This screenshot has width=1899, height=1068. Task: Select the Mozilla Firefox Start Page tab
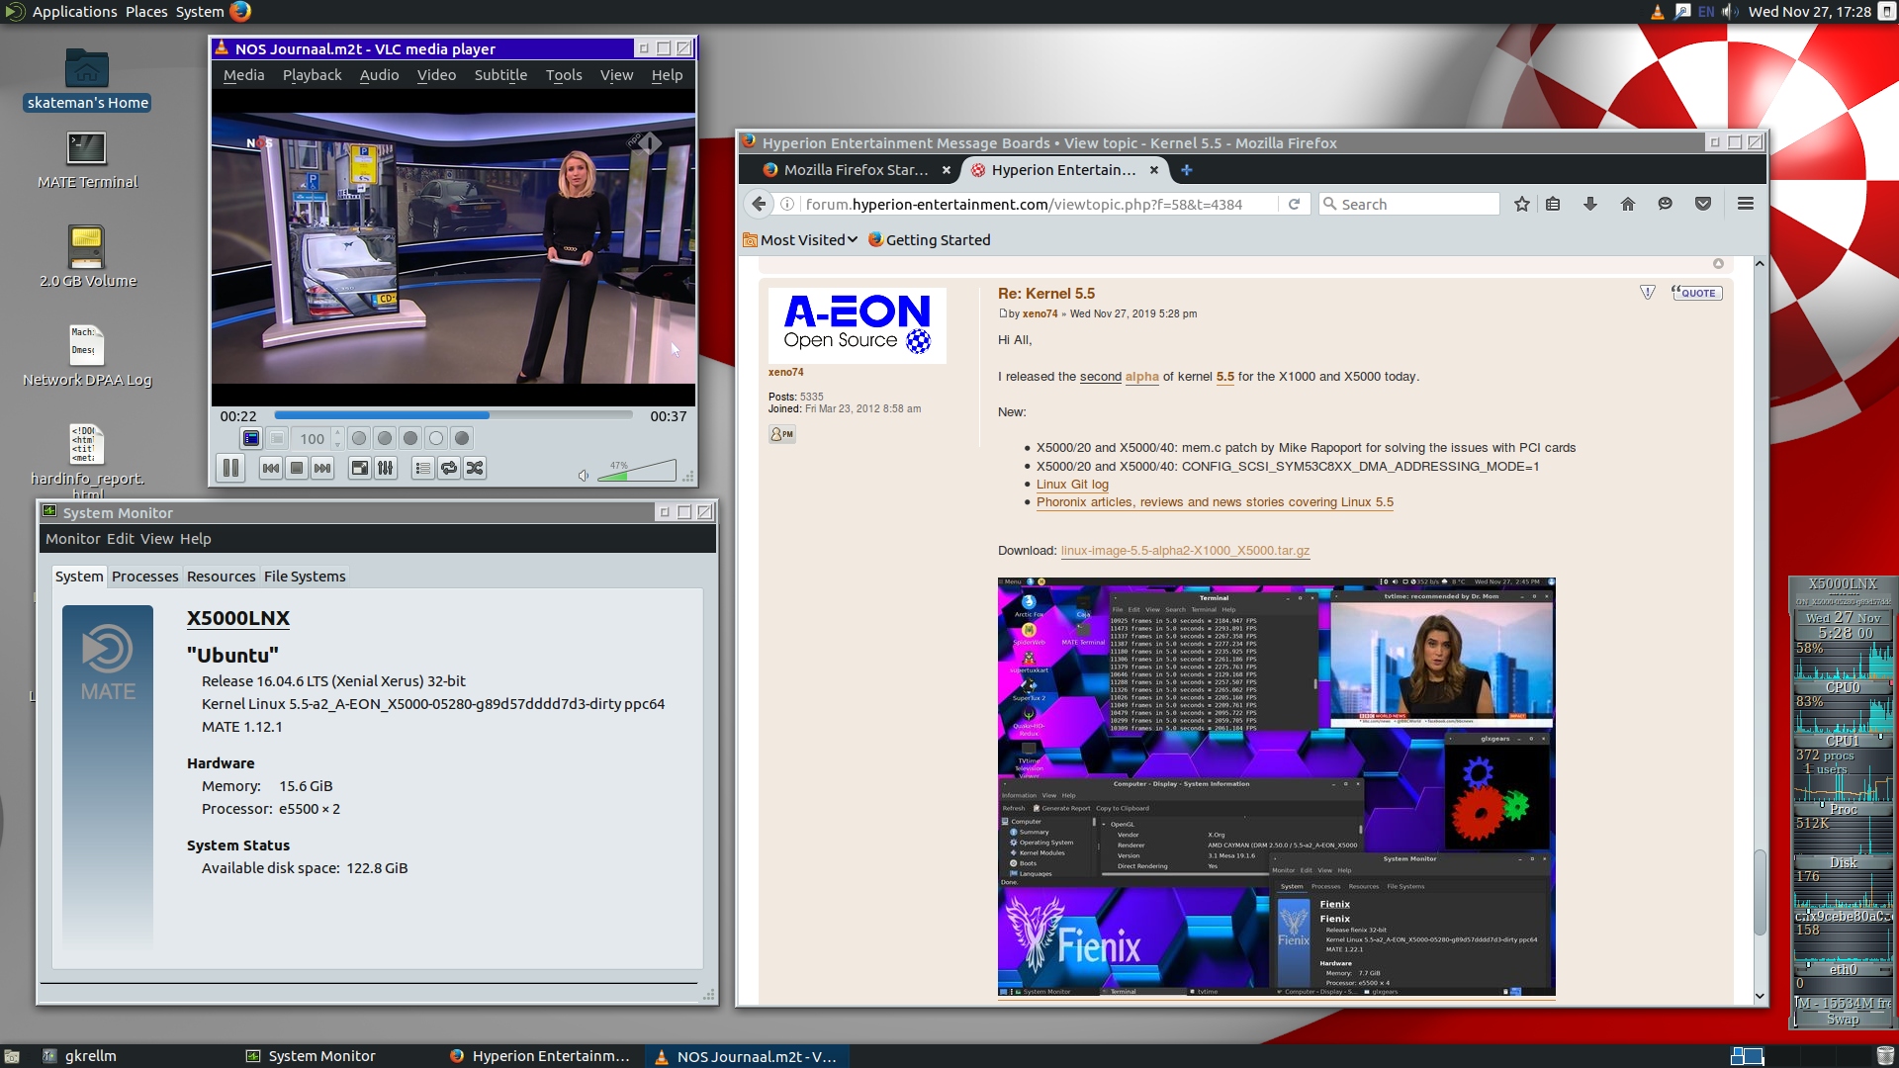(849, 170)
